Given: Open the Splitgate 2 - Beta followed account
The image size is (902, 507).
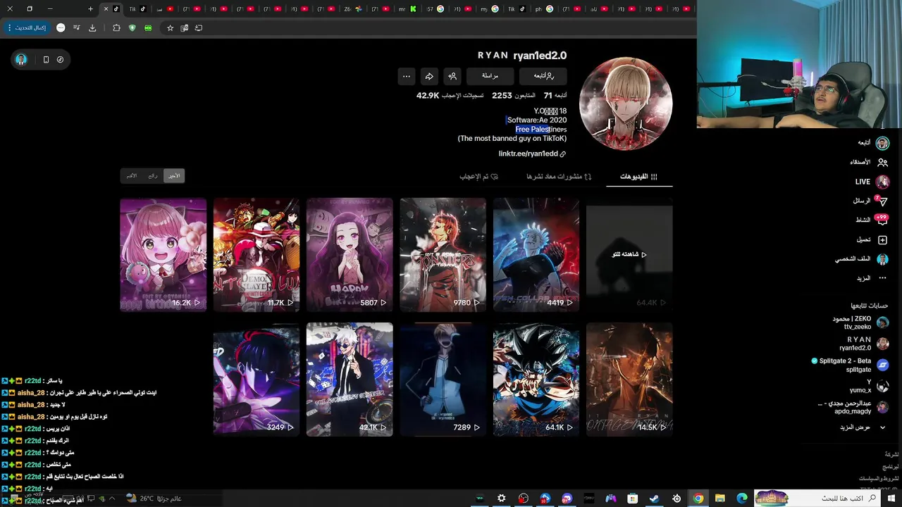Looking at the screenshot, I should coord(850,365).
